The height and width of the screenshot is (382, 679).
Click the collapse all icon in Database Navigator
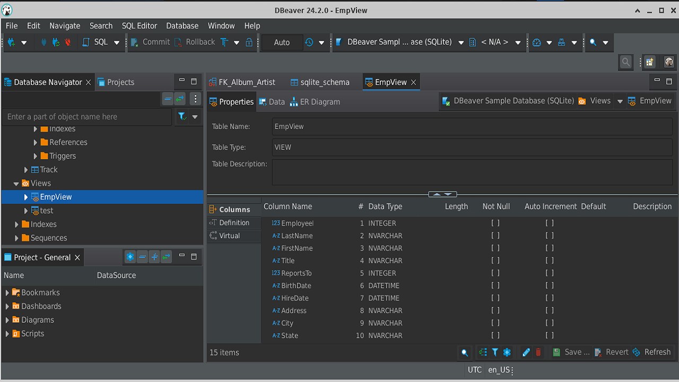coord(168,99)
